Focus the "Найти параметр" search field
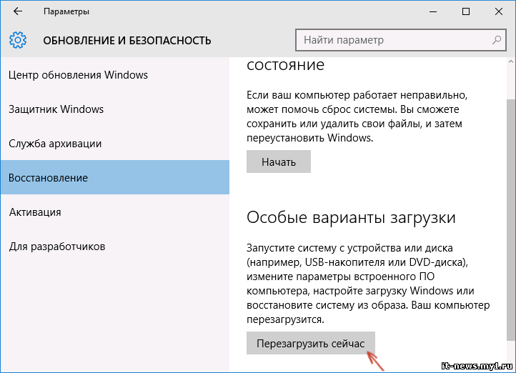This screenshot has width=516, height=373. [x=400, y=40]
